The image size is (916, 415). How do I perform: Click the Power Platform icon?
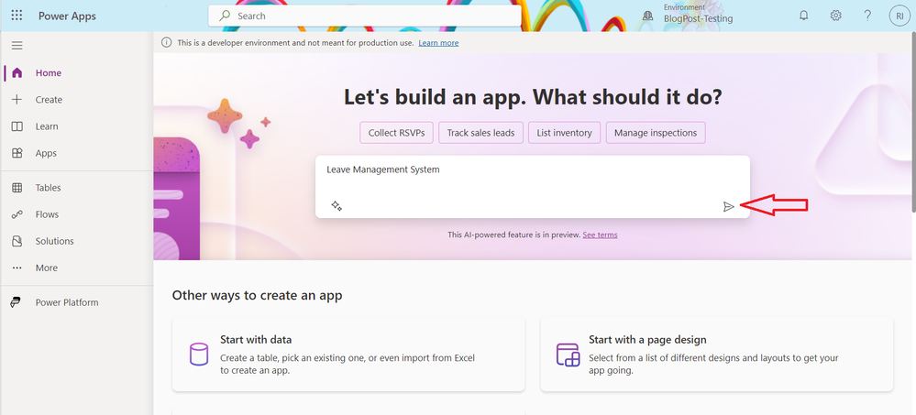17,302
